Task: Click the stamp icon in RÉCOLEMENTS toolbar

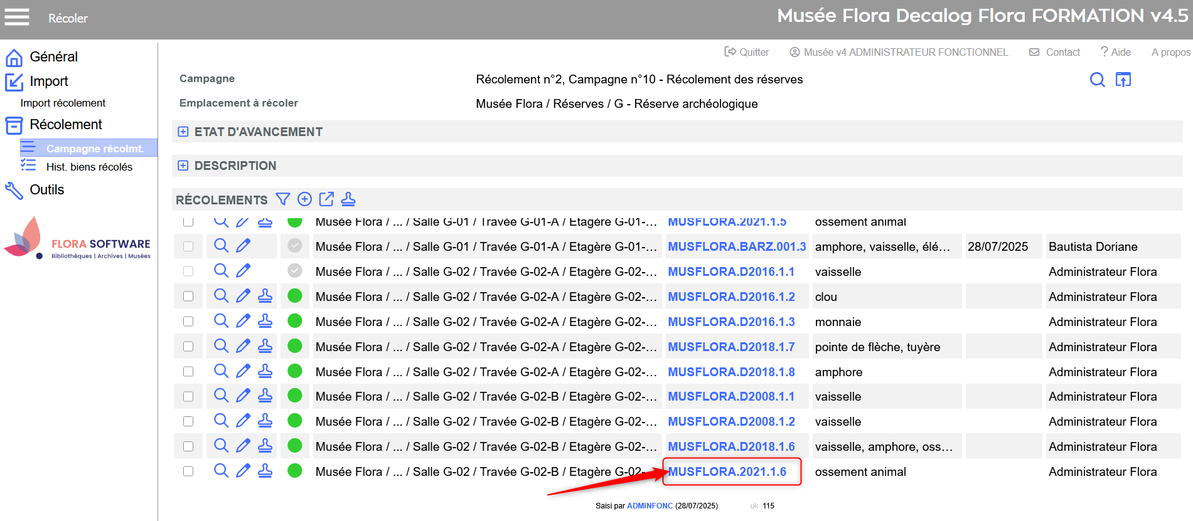Action: (x=348, y=199)
